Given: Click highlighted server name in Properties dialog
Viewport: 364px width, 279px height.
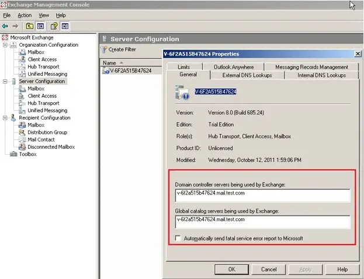Looking at the screenshot, I should tap(216, 92).
